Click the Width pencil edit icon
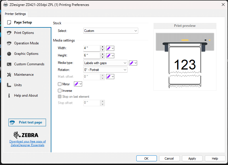 (109, 48)
